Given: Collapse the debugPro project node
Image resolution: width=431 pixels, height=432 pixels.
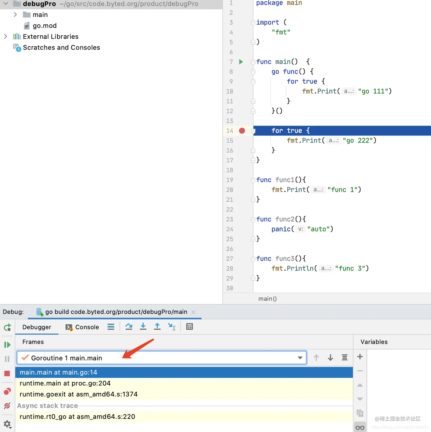Looking at the screenshot, I should (x=6, y=4).
